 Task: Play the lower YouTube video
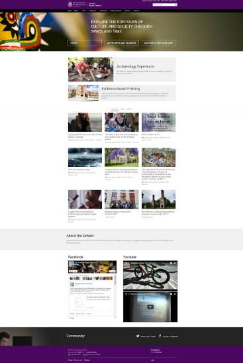[150, 307]
